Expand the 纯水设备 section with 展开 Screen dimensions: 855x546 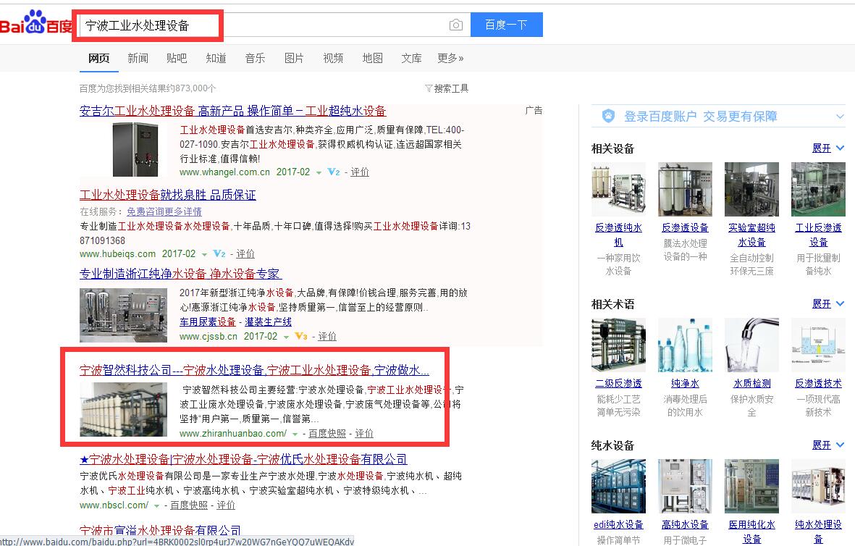(x=827, y=445)
